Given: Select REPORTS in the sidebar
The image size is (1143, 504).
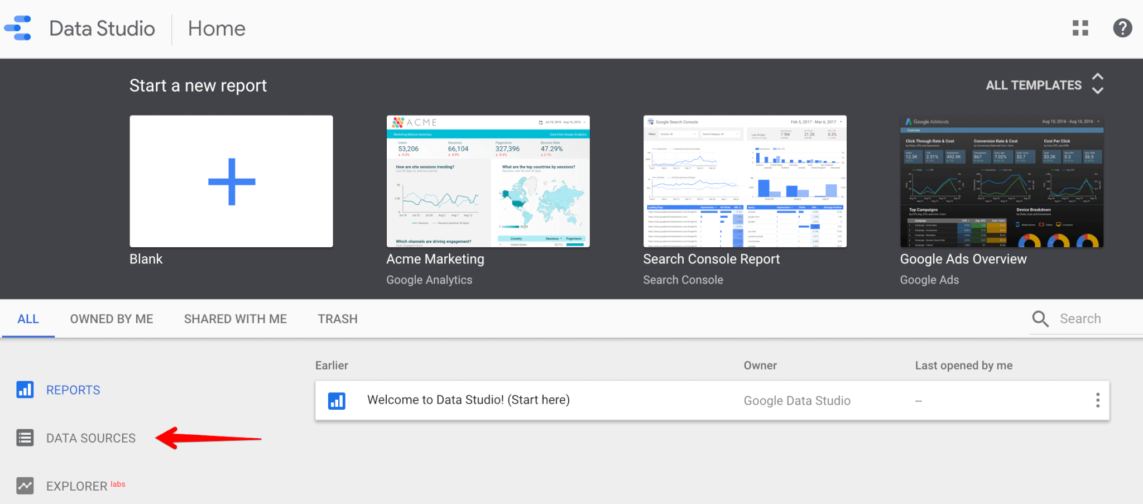Looking at the screenshot, I should 73,390.
